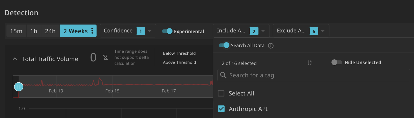
Task: Turn off the Search All Data switch
Action: (x=224, y=45)
